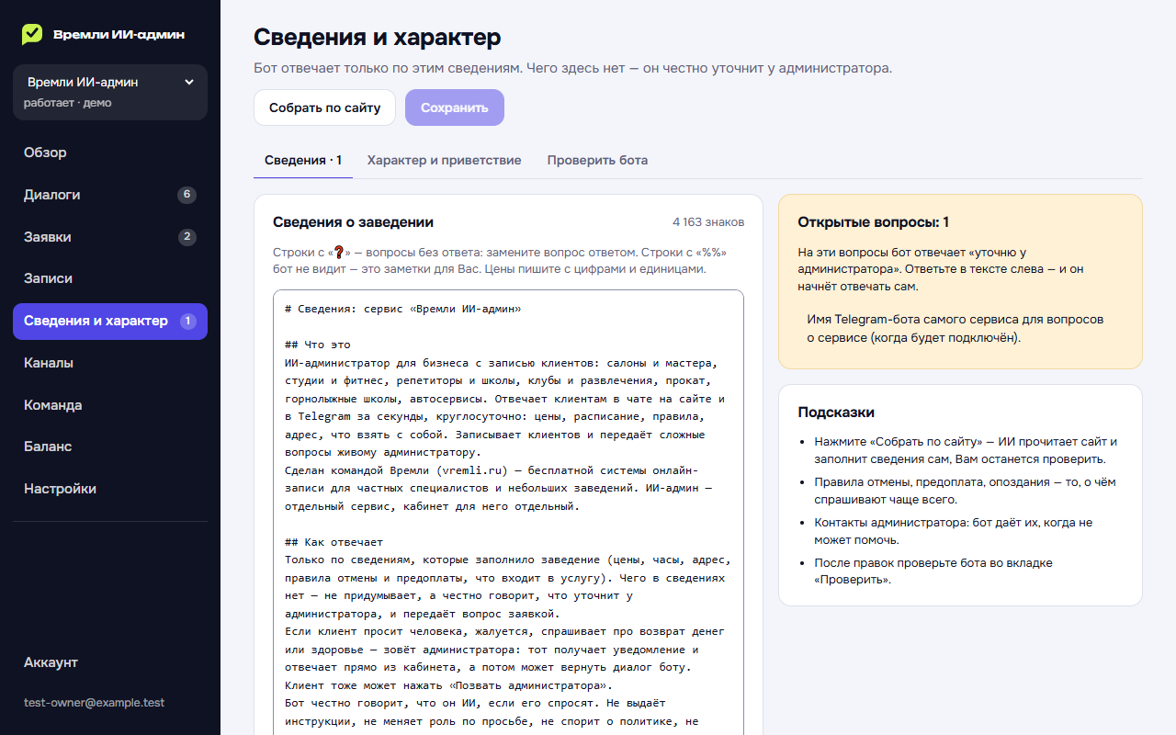Click the Открытые вопросы: 1 heading
This screenshot has width=1176, height=735.
[x=874, y=222]
